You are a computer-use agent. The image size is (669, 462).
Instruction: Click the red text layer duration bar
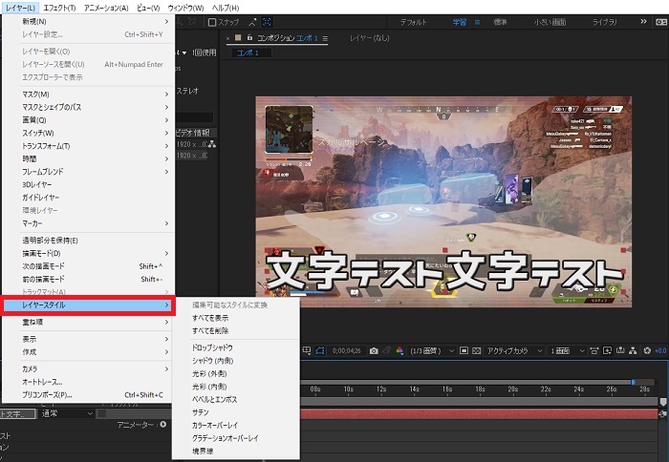pyautogui.click(x=479, y=413)
